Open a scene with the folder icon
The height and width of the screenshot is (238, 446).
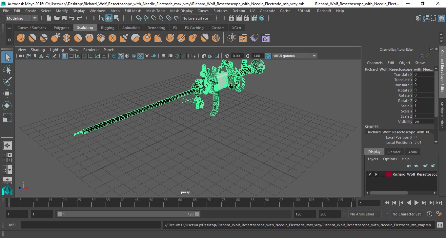pos(56,18)
